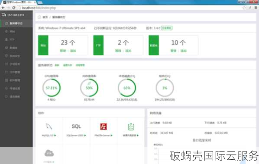This screenshot has width=259, height=164.
Task: Click the D: disk gauge showing 3%
Action: (165, 88)
